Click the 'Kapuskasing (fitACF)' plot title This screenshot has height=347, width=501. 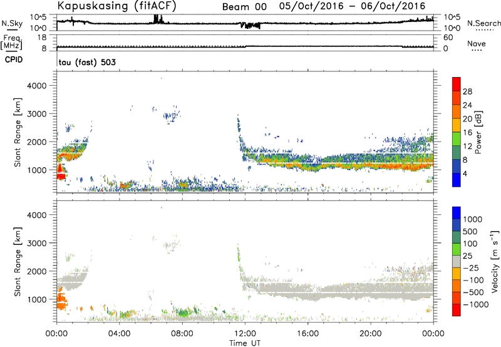(x=116, y=6)
